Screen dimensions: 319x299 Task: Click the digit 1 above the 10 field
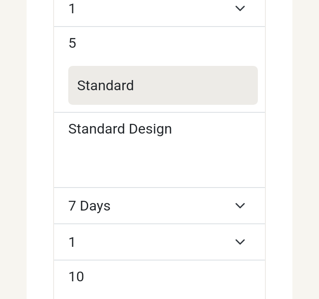72,242
